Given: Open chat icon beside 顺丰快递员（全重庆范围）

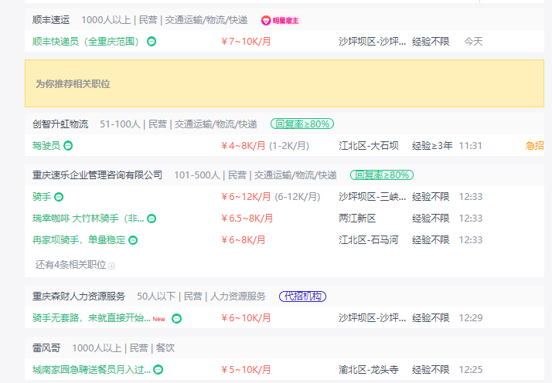Looking at the screenshot, I should coord(152,42).
